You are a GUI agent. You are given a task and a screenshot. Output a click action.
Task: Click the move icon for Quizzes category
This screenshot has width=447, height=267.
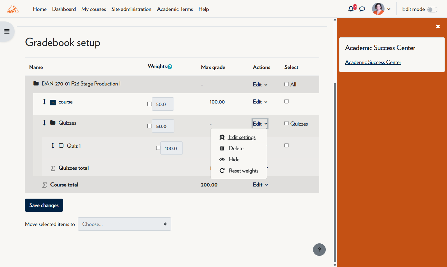(44, 123)
